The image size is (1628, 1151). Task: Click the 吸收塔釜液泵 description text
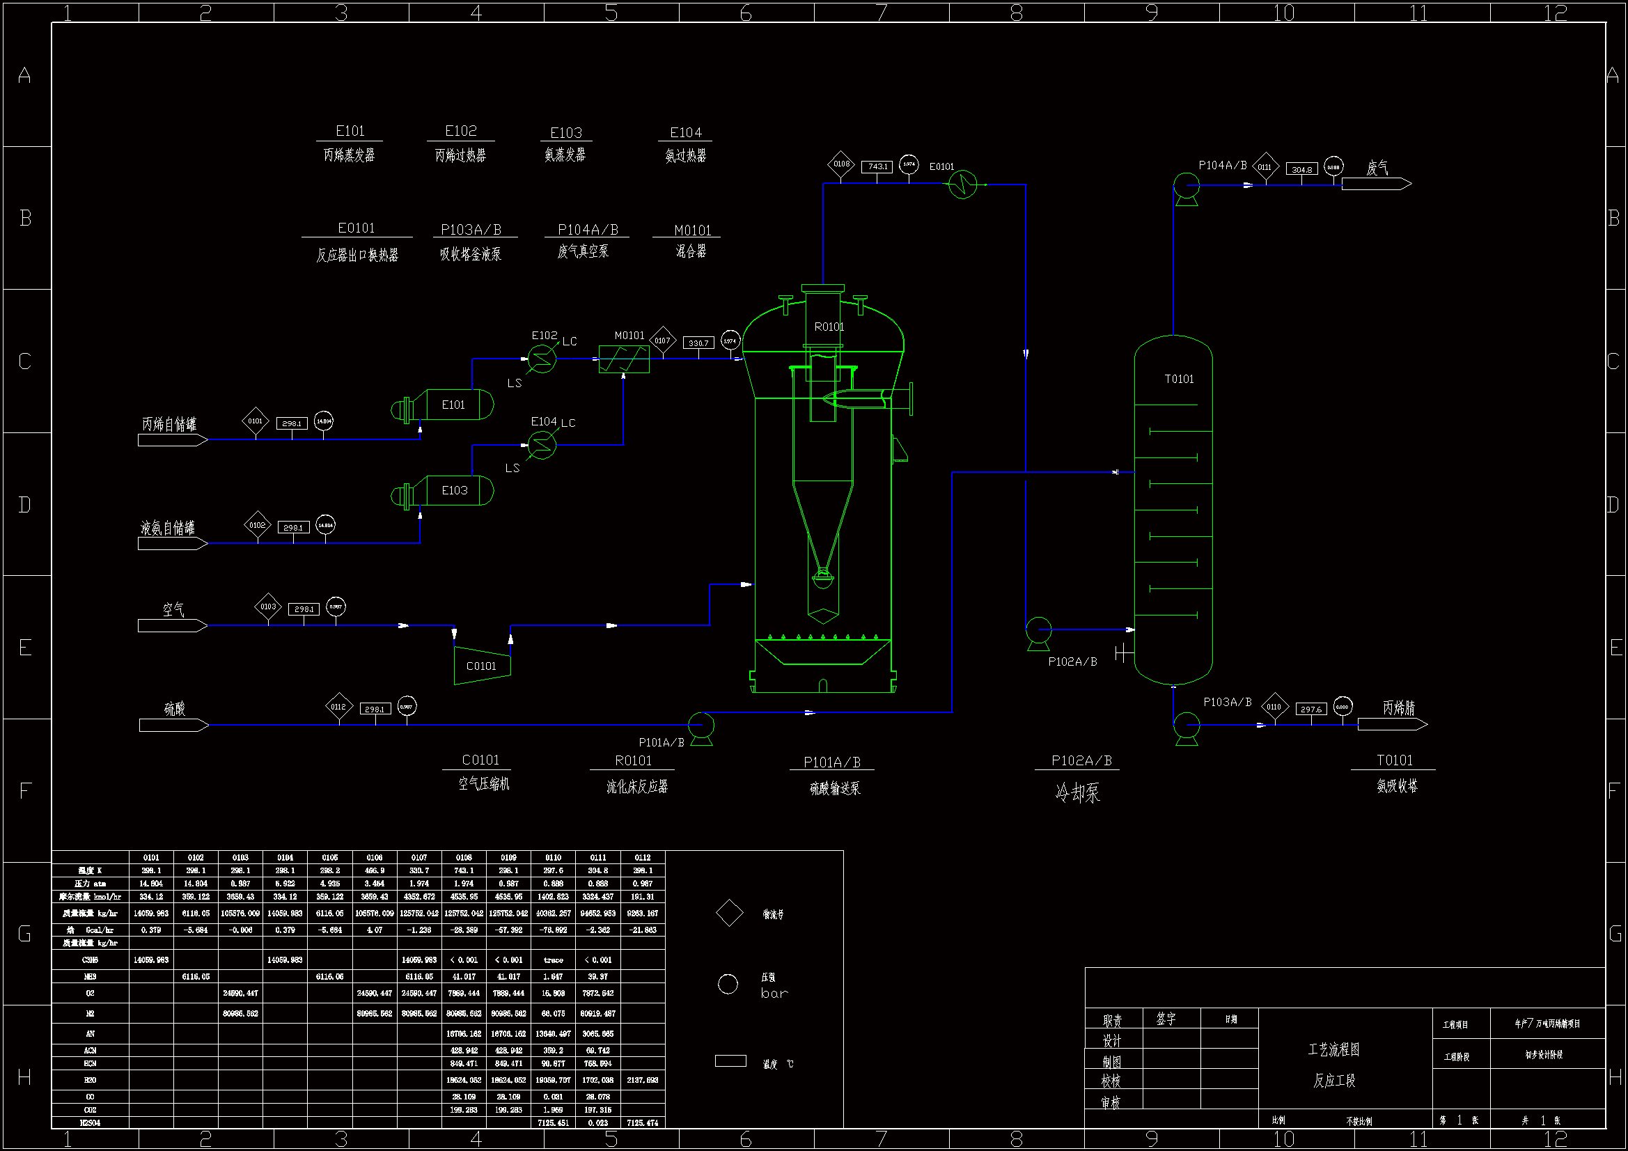click(x=471, y=254)
